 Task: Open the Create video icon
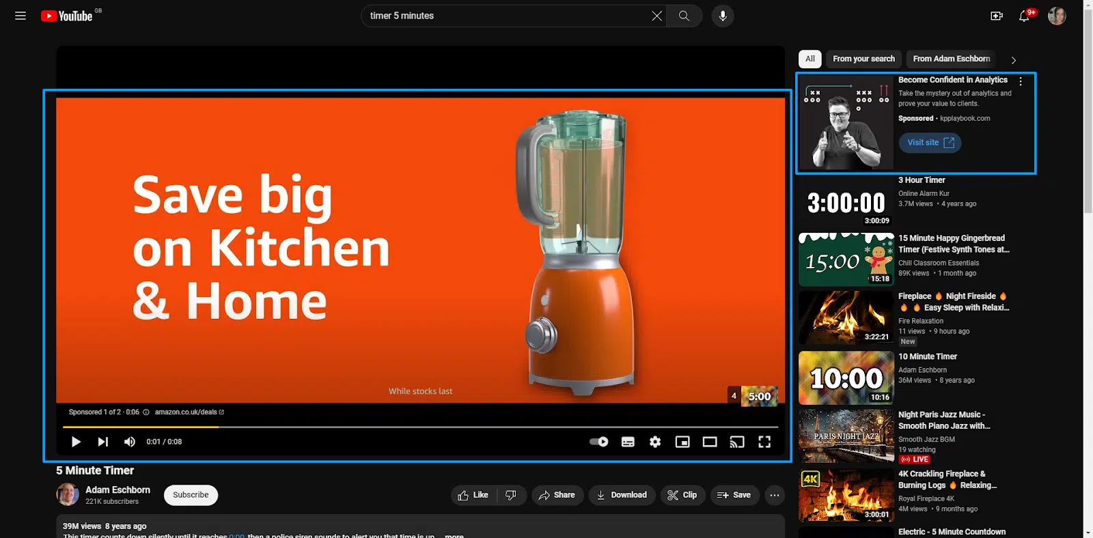click(997, 16)
